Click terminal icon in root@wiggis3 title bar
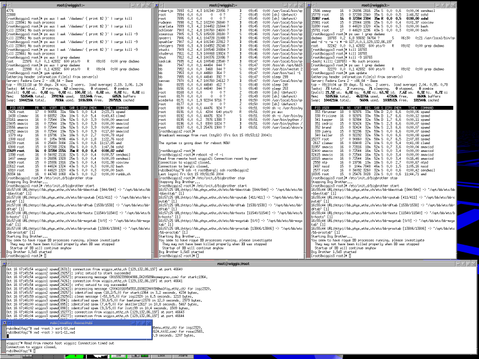Viewport: 479px width, 359px height. [309, 5]
